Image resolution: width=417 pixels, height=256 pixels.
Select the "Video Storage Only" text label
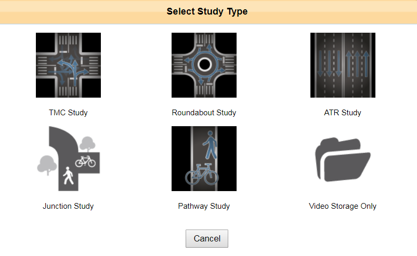343,206
